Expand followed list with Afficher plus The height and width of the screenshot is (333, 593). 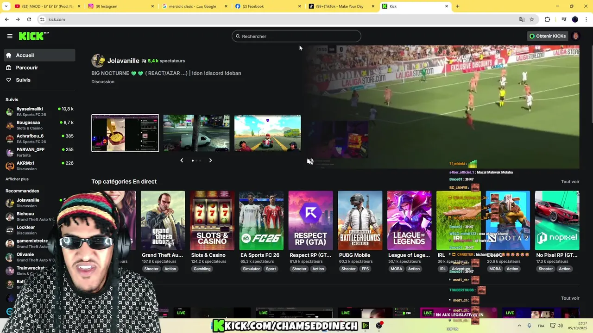[x=17, y=179]
